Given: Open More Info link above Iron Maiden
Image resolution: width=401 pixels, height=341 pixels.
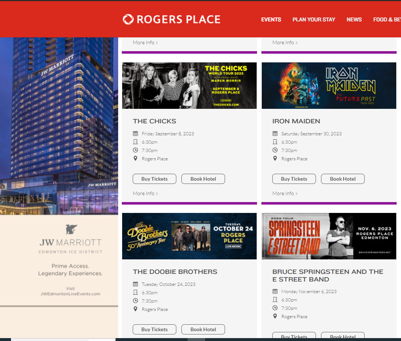Looking at the screenshot, I should tap(285, 43).
